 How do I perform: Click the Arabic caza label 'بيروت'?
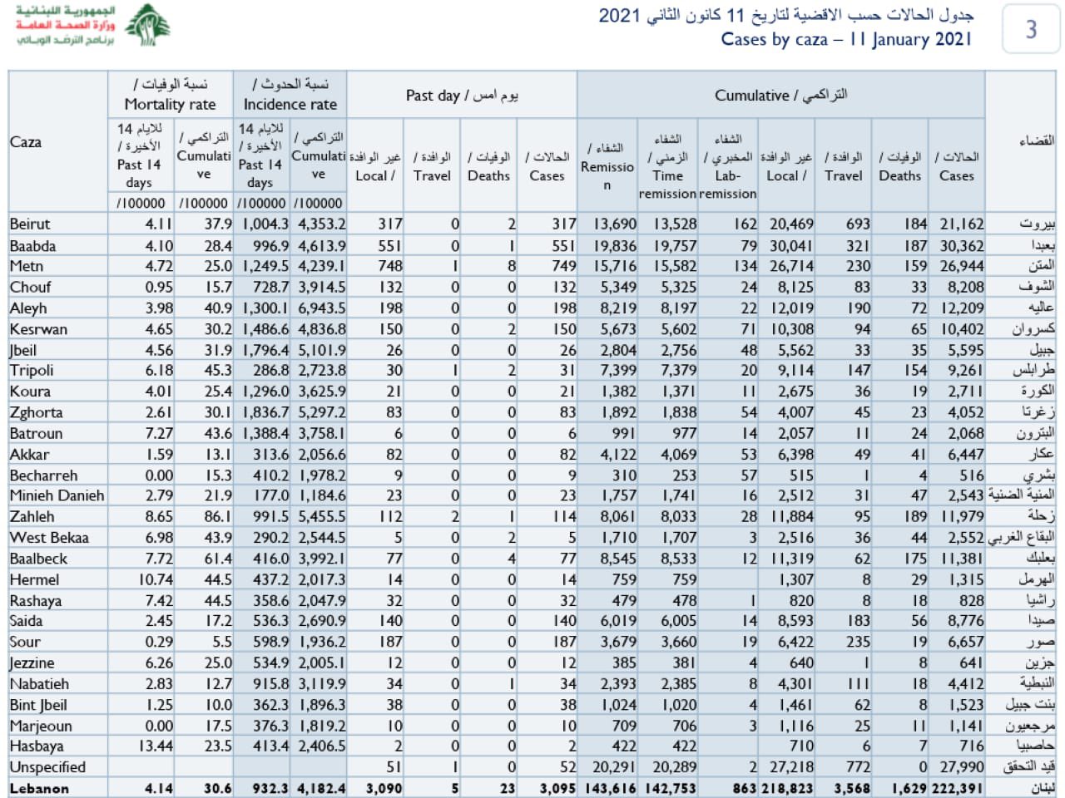(1038, 224)
